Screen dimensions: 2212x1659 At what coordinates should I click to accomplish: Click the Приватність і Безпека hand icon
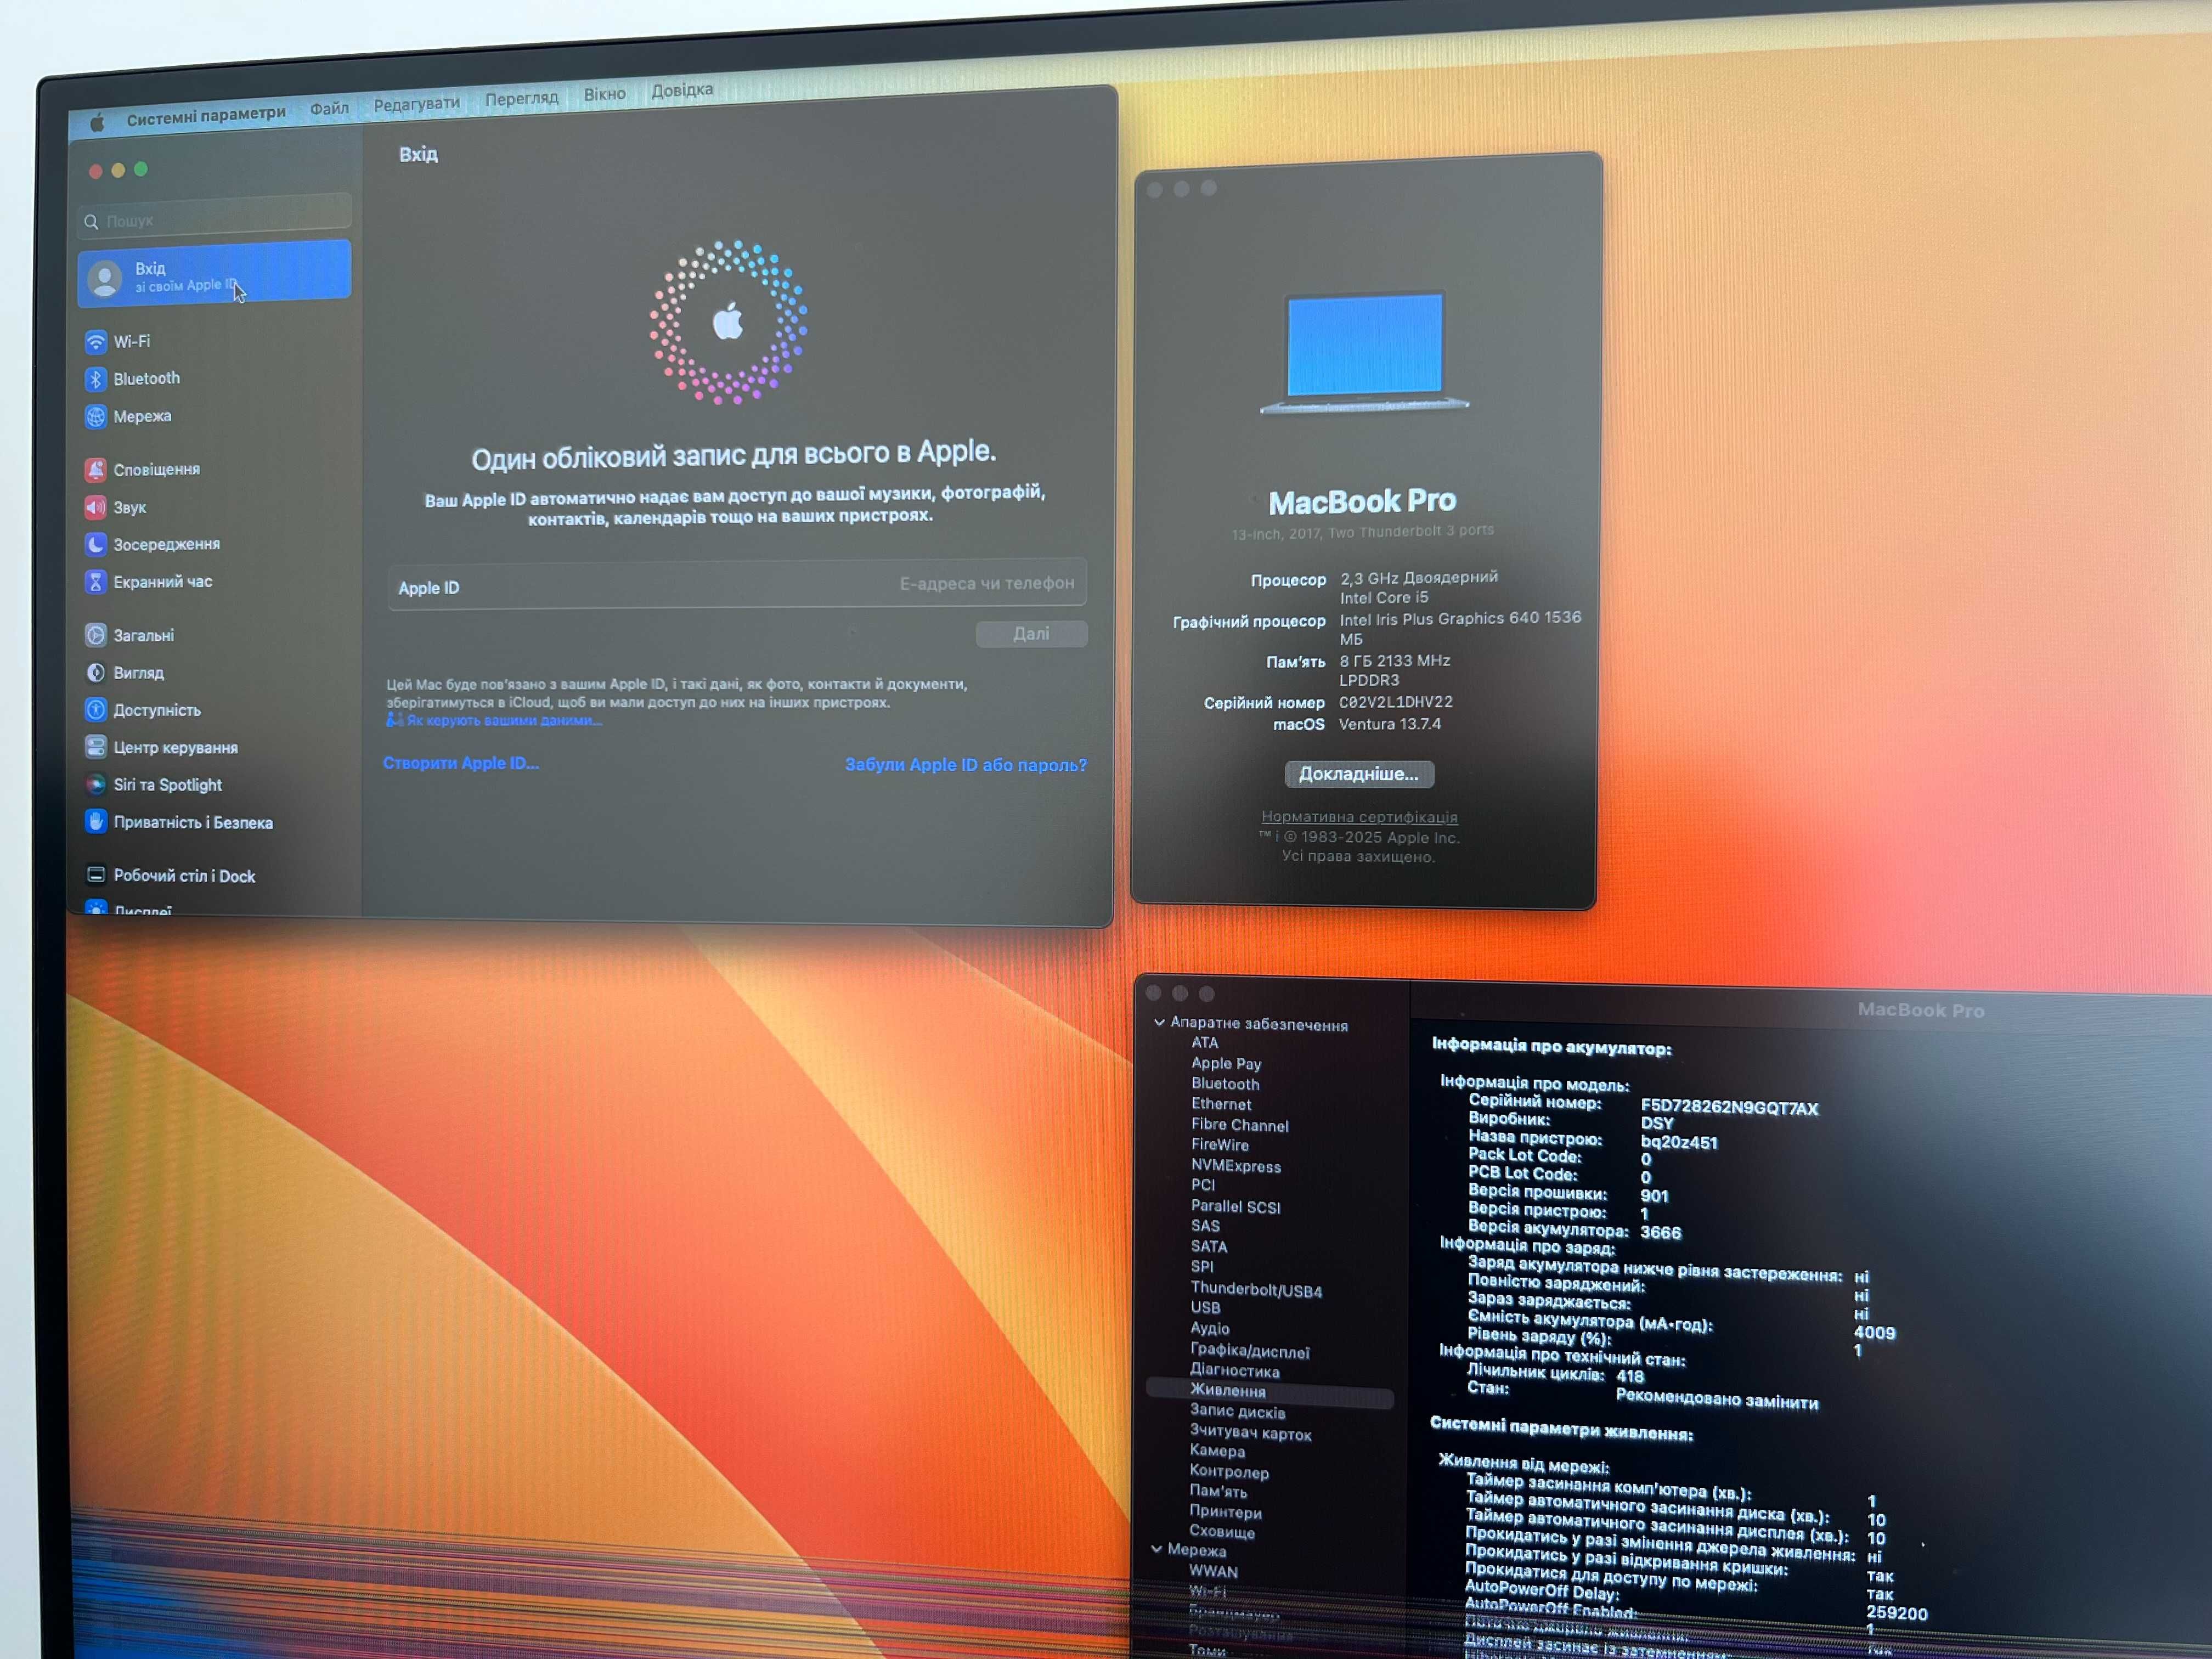(96, 822)
